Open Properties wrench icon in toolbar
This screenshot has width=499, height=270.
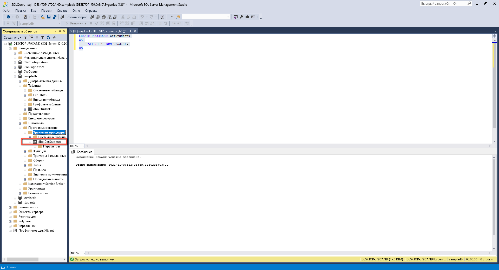point(241,17)
